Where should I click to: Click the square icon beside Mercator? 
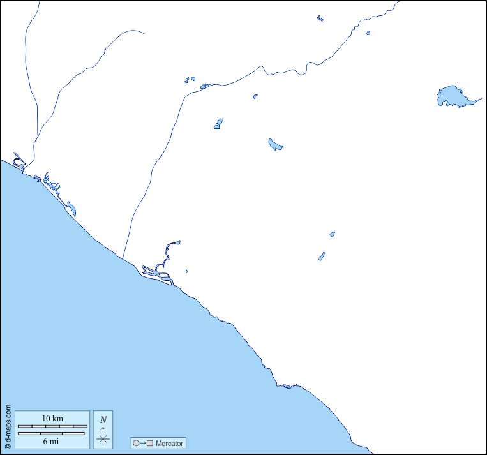[x=150, y=443]
